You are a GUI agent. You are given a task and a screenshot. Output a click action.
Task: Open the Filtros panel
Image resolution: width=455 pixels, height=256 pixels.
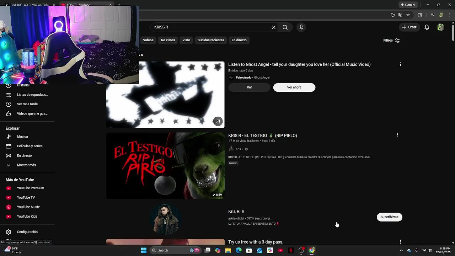391,40
